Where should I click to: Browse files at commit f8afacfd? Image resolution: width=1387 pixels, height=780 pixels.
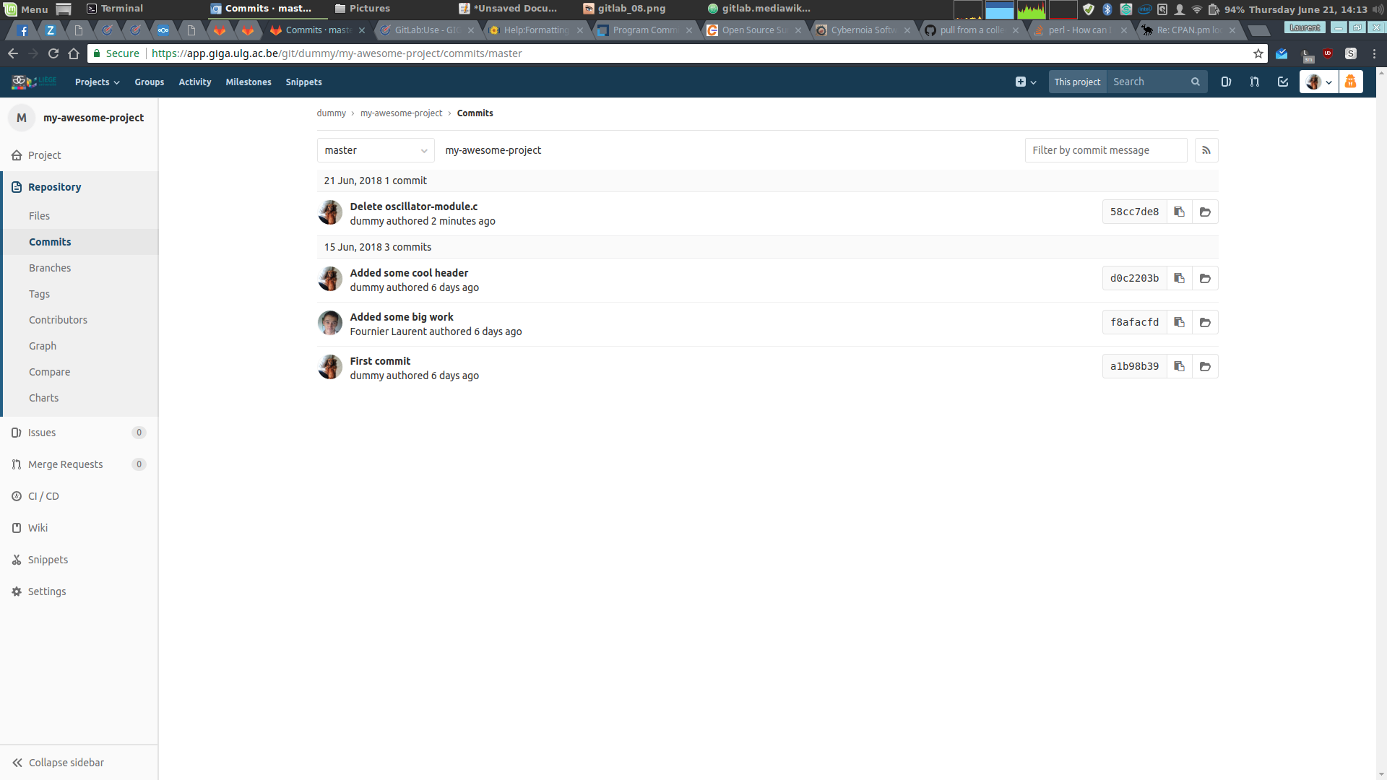pyautogui.click(x=1205, y=322)
